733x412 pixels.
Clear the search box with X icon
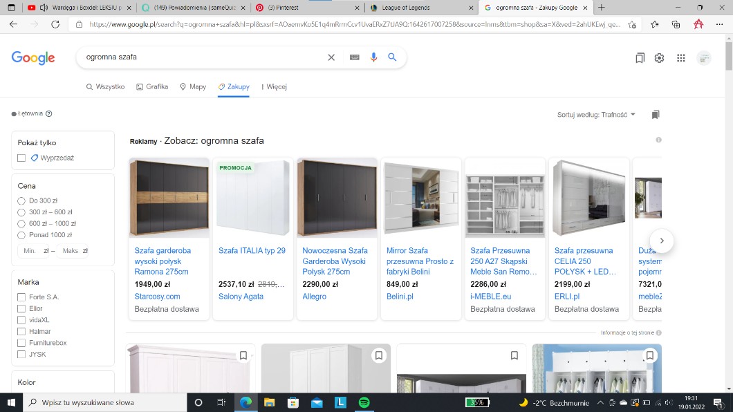point(331,57)
